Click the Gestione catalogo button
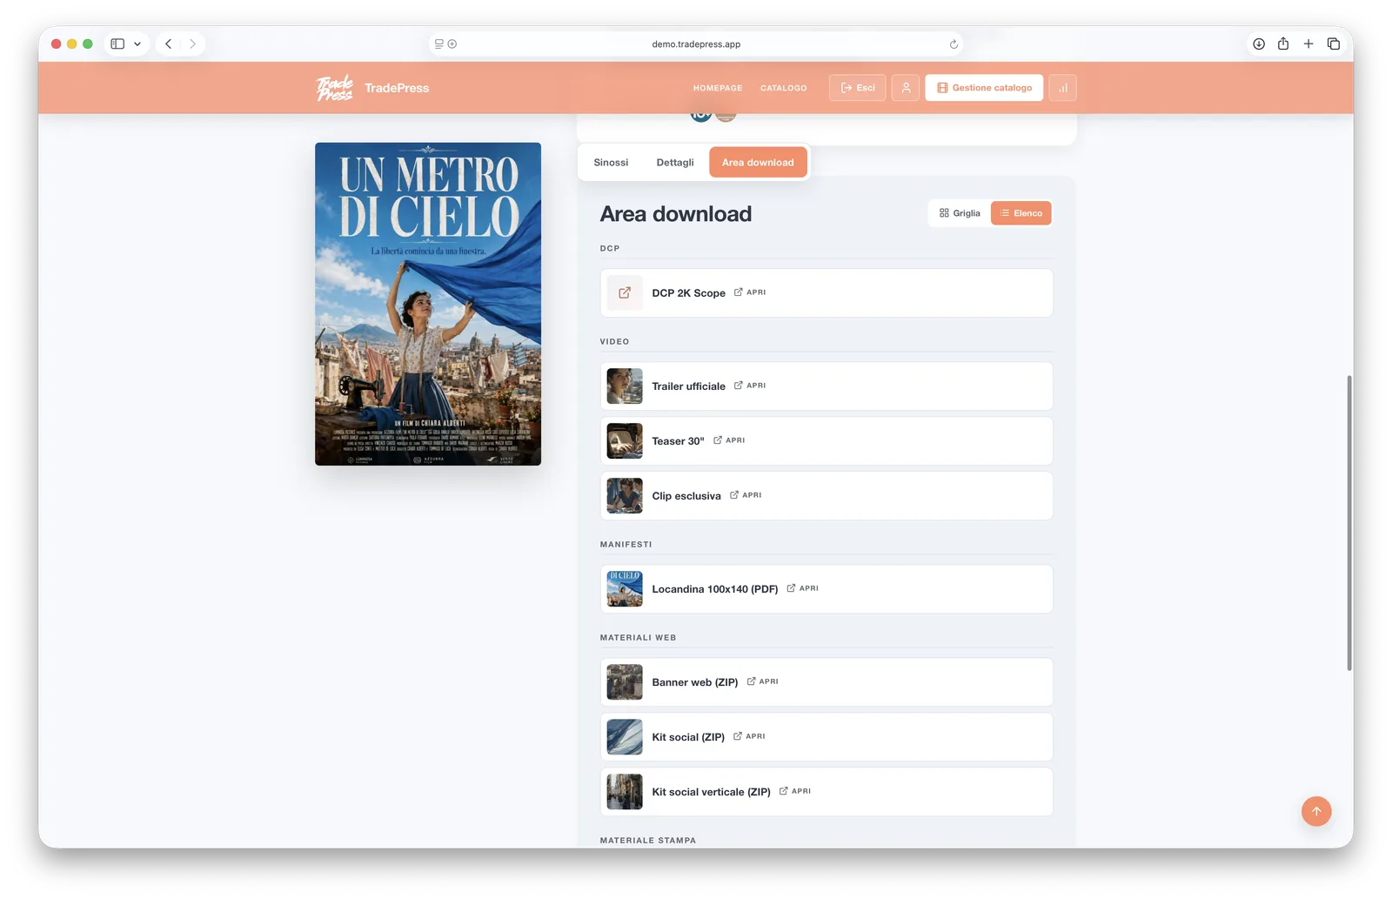Screen dimensions: 1392x899 point(984,88)
